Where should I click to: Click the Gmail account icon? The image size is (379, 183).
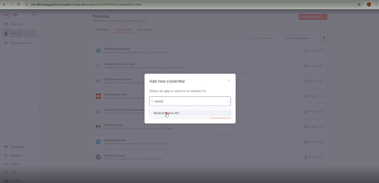coord(98,127)
